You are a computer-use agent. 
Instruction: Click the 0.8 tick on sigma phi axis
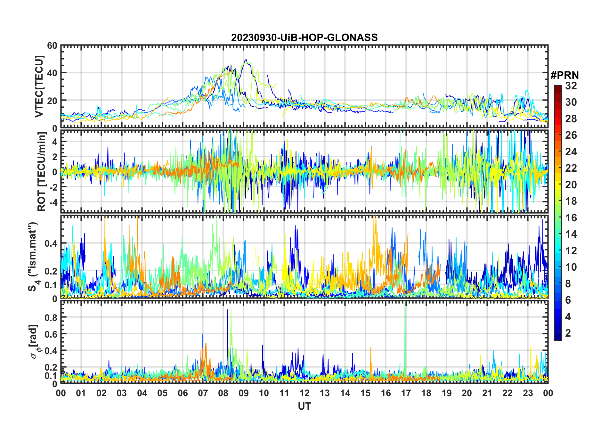click(x=51, y=317)
